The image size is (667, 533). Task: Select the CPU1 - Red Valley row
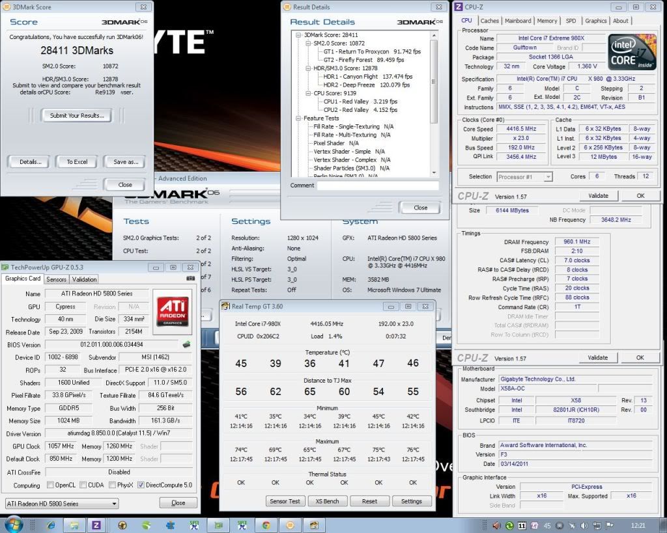tap(360, 101)
